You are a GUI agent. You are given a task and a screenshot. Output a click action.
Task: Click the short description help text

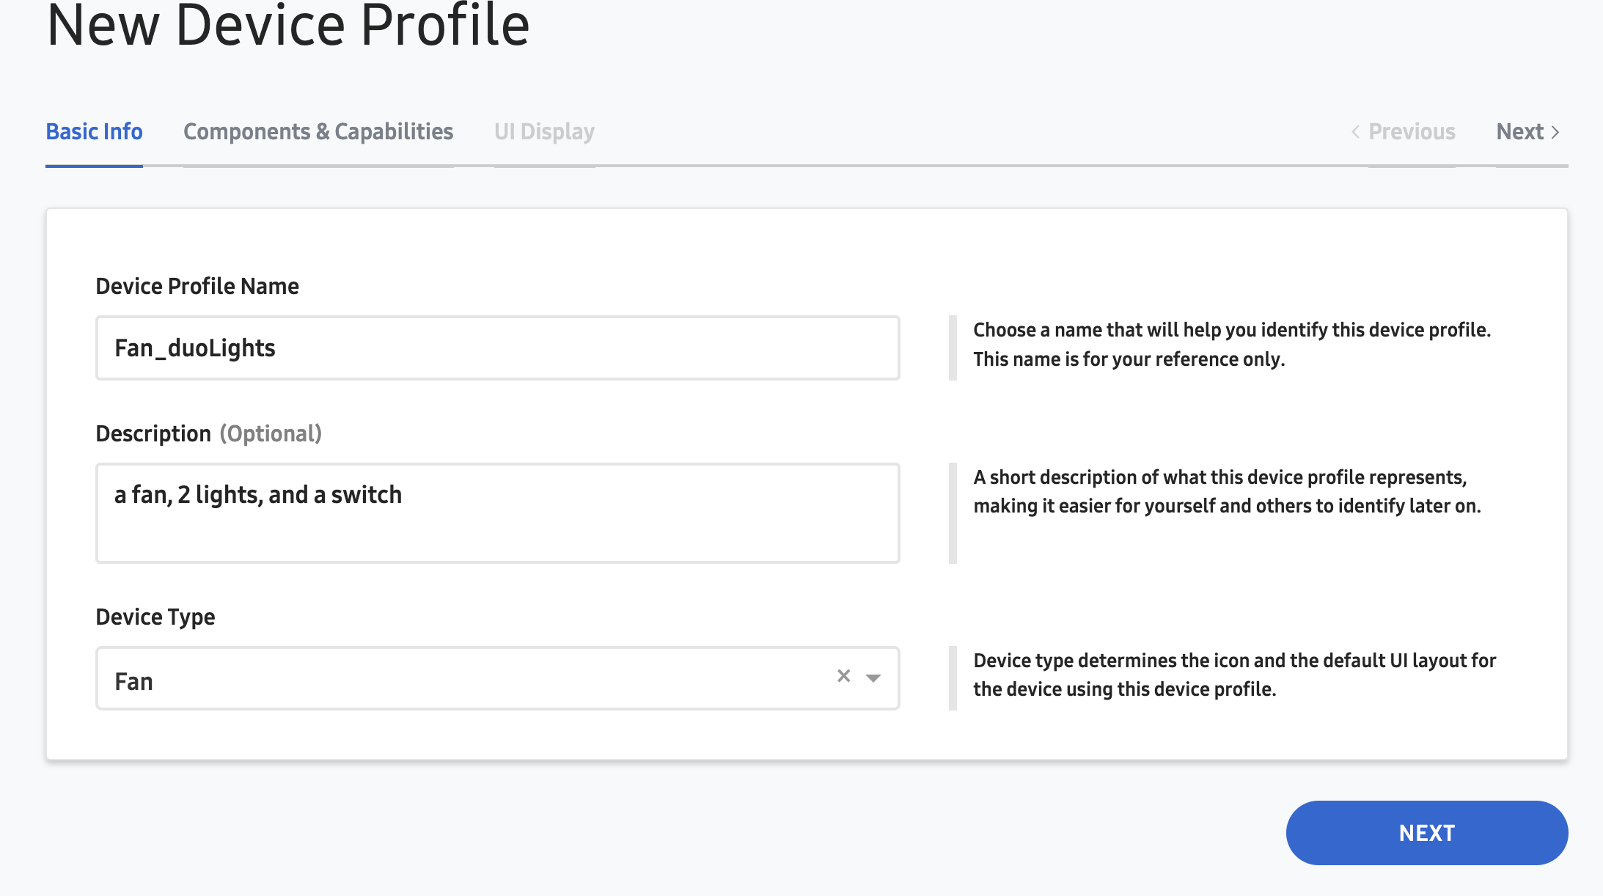(1227, 491)
